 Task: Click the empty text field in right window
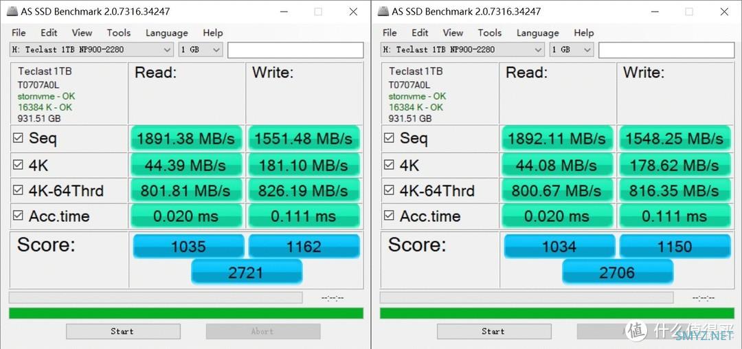click(666, 50)
